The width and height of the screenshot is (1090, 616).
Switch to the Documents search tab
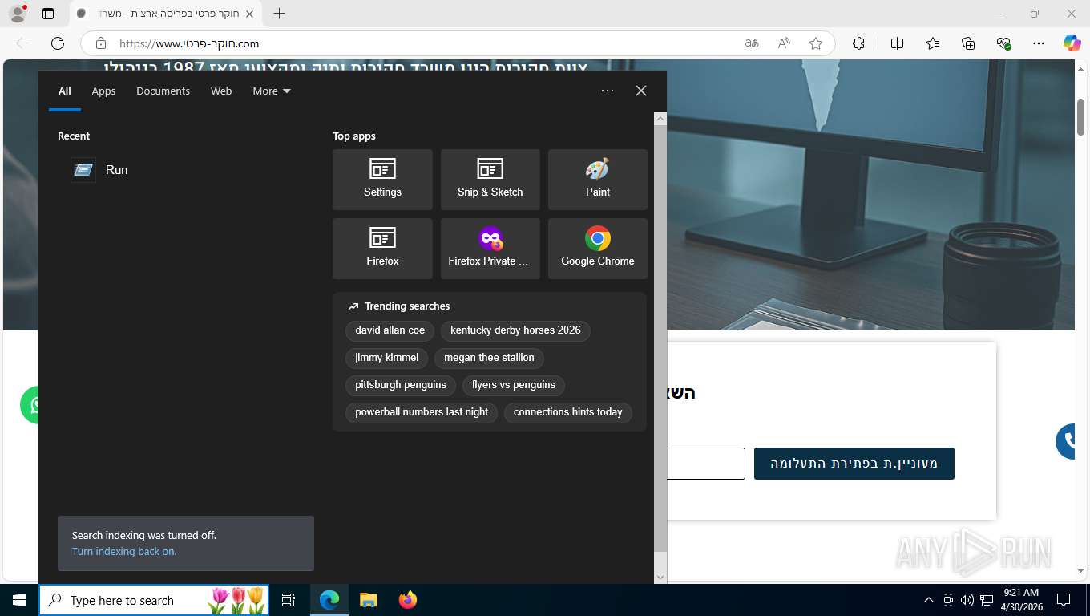[163, 91]
